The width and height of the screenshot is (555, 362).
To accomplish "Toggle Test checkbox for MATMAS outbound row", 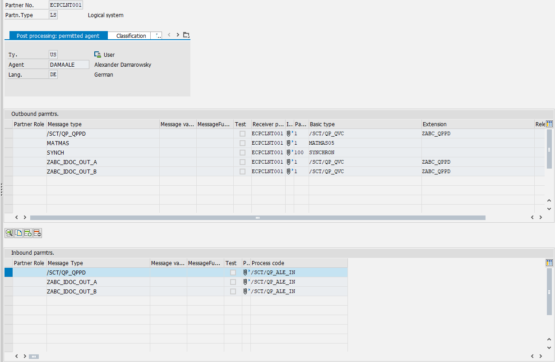I will (243, 143).
